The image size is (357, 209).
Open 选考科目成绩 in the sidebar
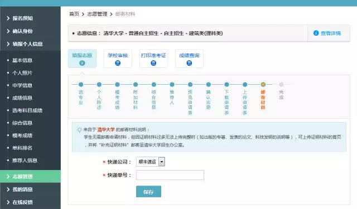tap(27, 110)
